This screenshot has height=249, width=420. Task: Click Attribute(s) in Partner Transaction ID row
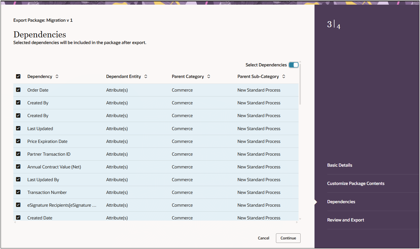pyautogui.click(x=117, y=154)
